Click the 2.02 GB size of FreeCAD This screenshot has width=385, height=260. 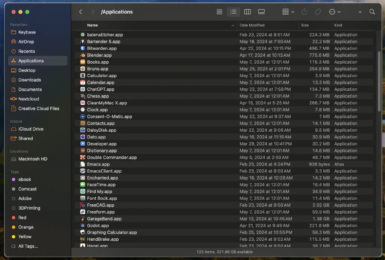[x=321, y=205]
